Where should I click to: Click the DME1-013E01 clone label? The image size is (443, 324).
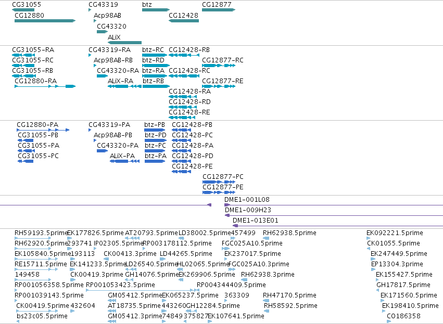pyautogui.click(x=256, y=221)
